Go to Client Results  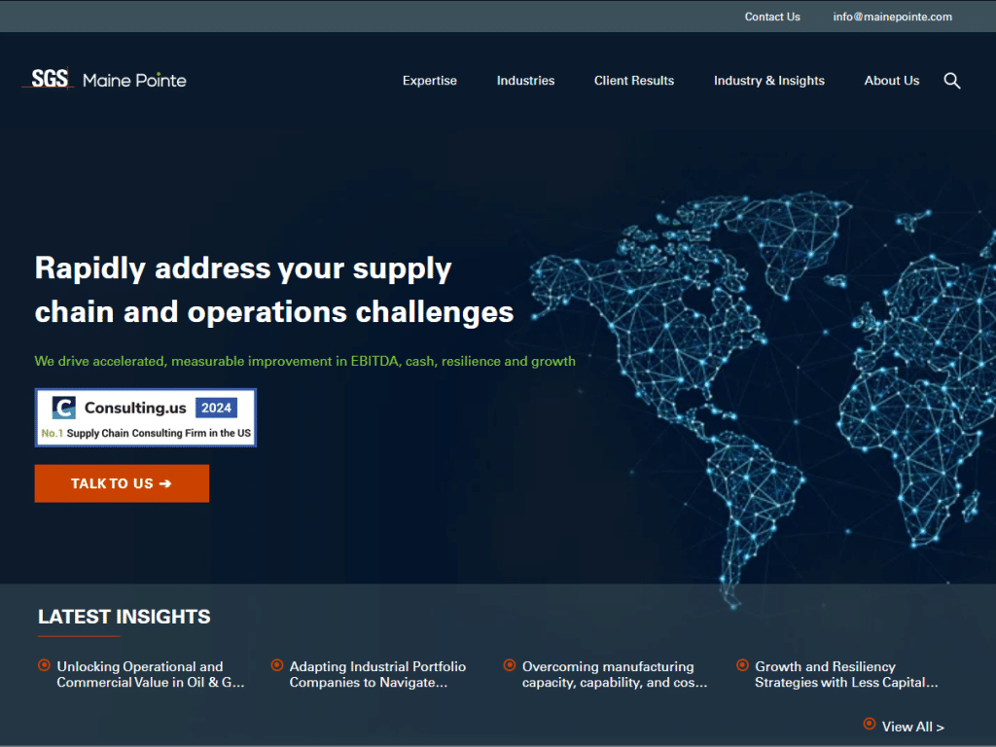point(634,81)
